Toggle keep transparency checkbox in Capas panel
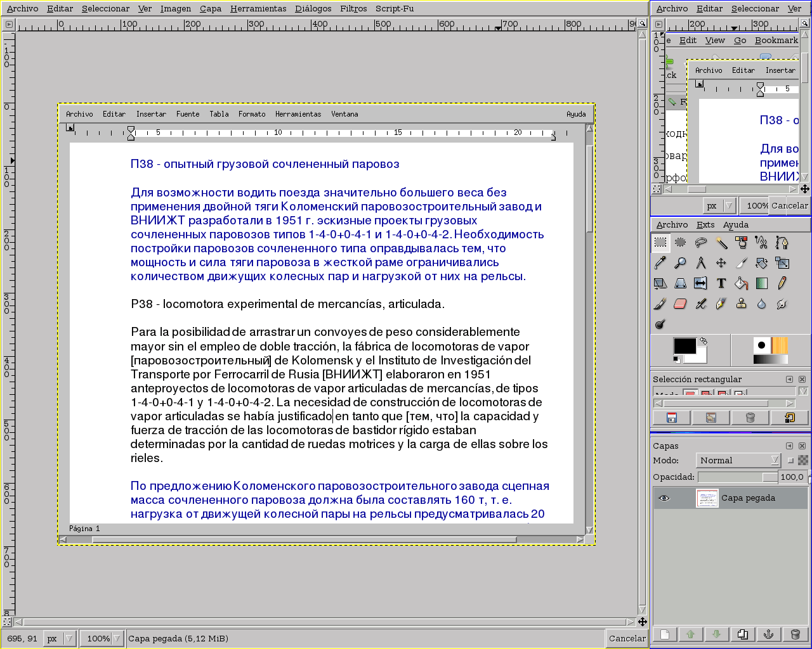812x649 pixels. (x=790, y=461)
